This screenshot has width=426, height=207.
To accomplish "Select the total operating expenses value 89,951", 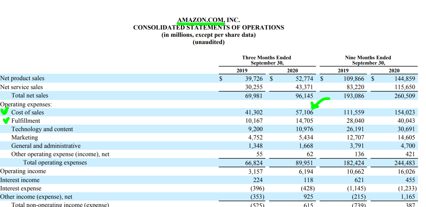I will (304, 163).
